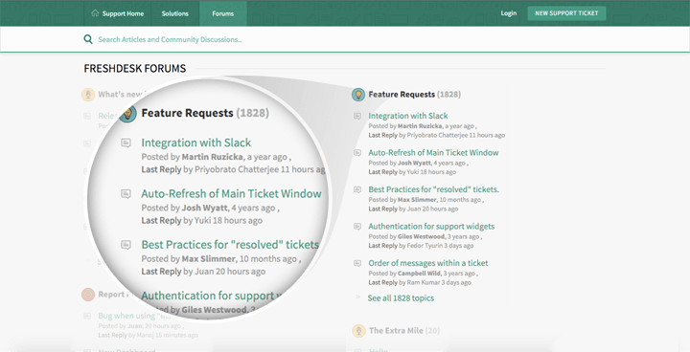Click author name Campbell Wild
Screen dimensions: 690x352
[x=419, y=274]
